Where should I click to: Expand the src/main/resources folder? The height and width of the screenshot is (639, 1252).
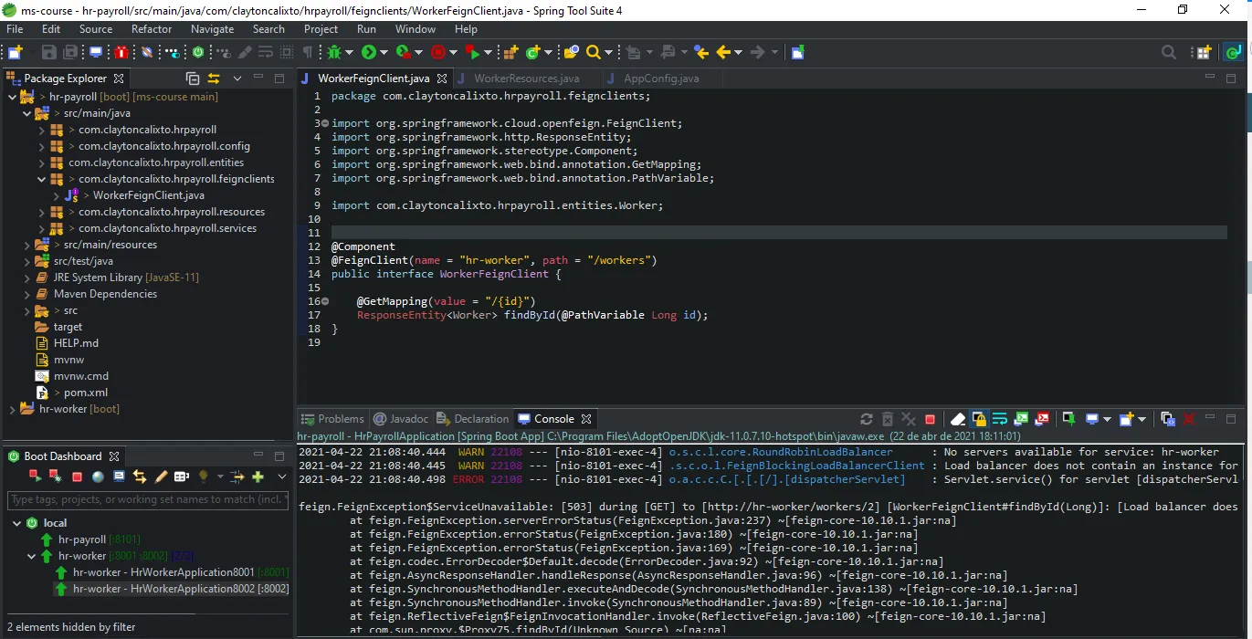[26, 245]
